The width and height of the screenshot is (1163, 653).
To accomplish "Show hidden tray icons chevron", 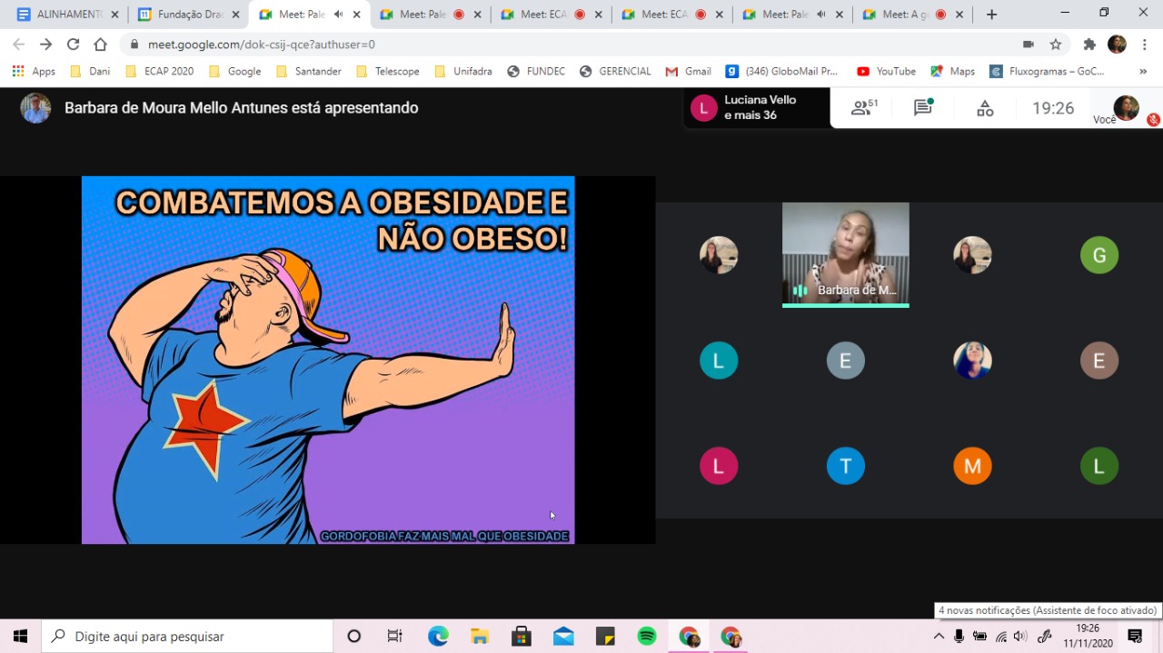I will pyautogui.click(x=939, y=637).
